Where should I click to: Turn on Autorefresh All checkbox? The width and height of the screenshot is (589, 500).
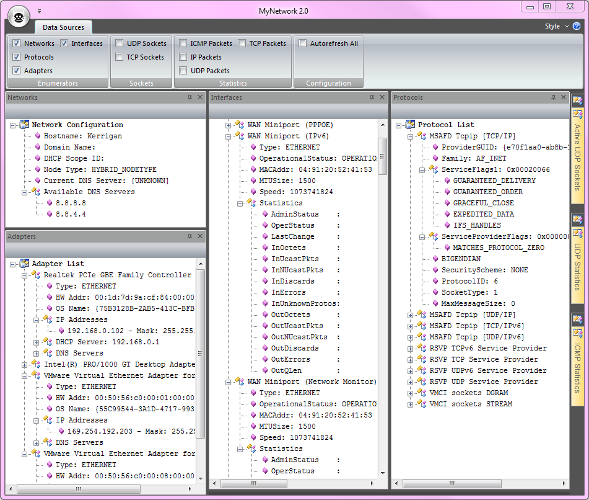(x=303, y=43)
